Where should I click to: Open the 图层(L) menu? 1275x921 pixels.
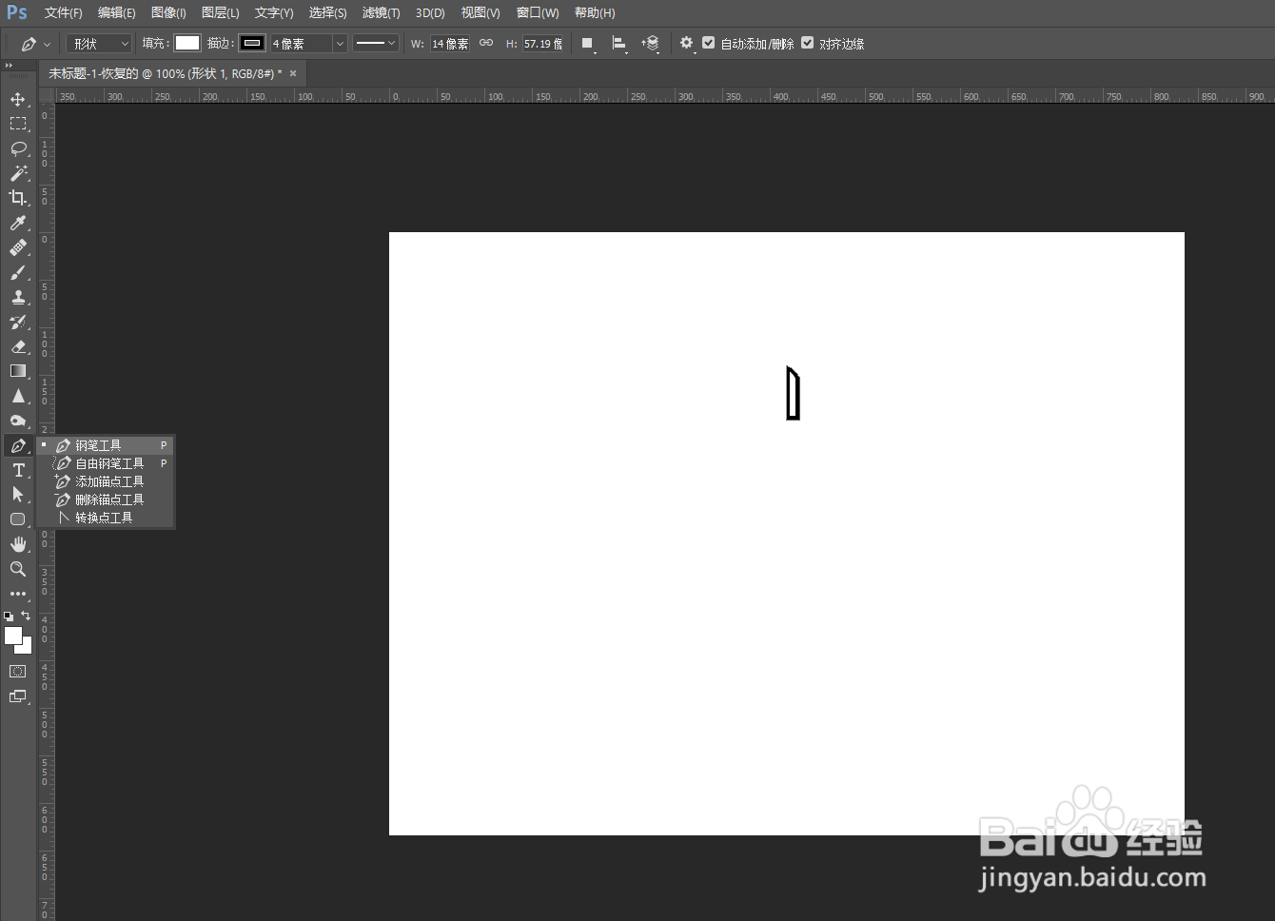[x=220, y=13]
